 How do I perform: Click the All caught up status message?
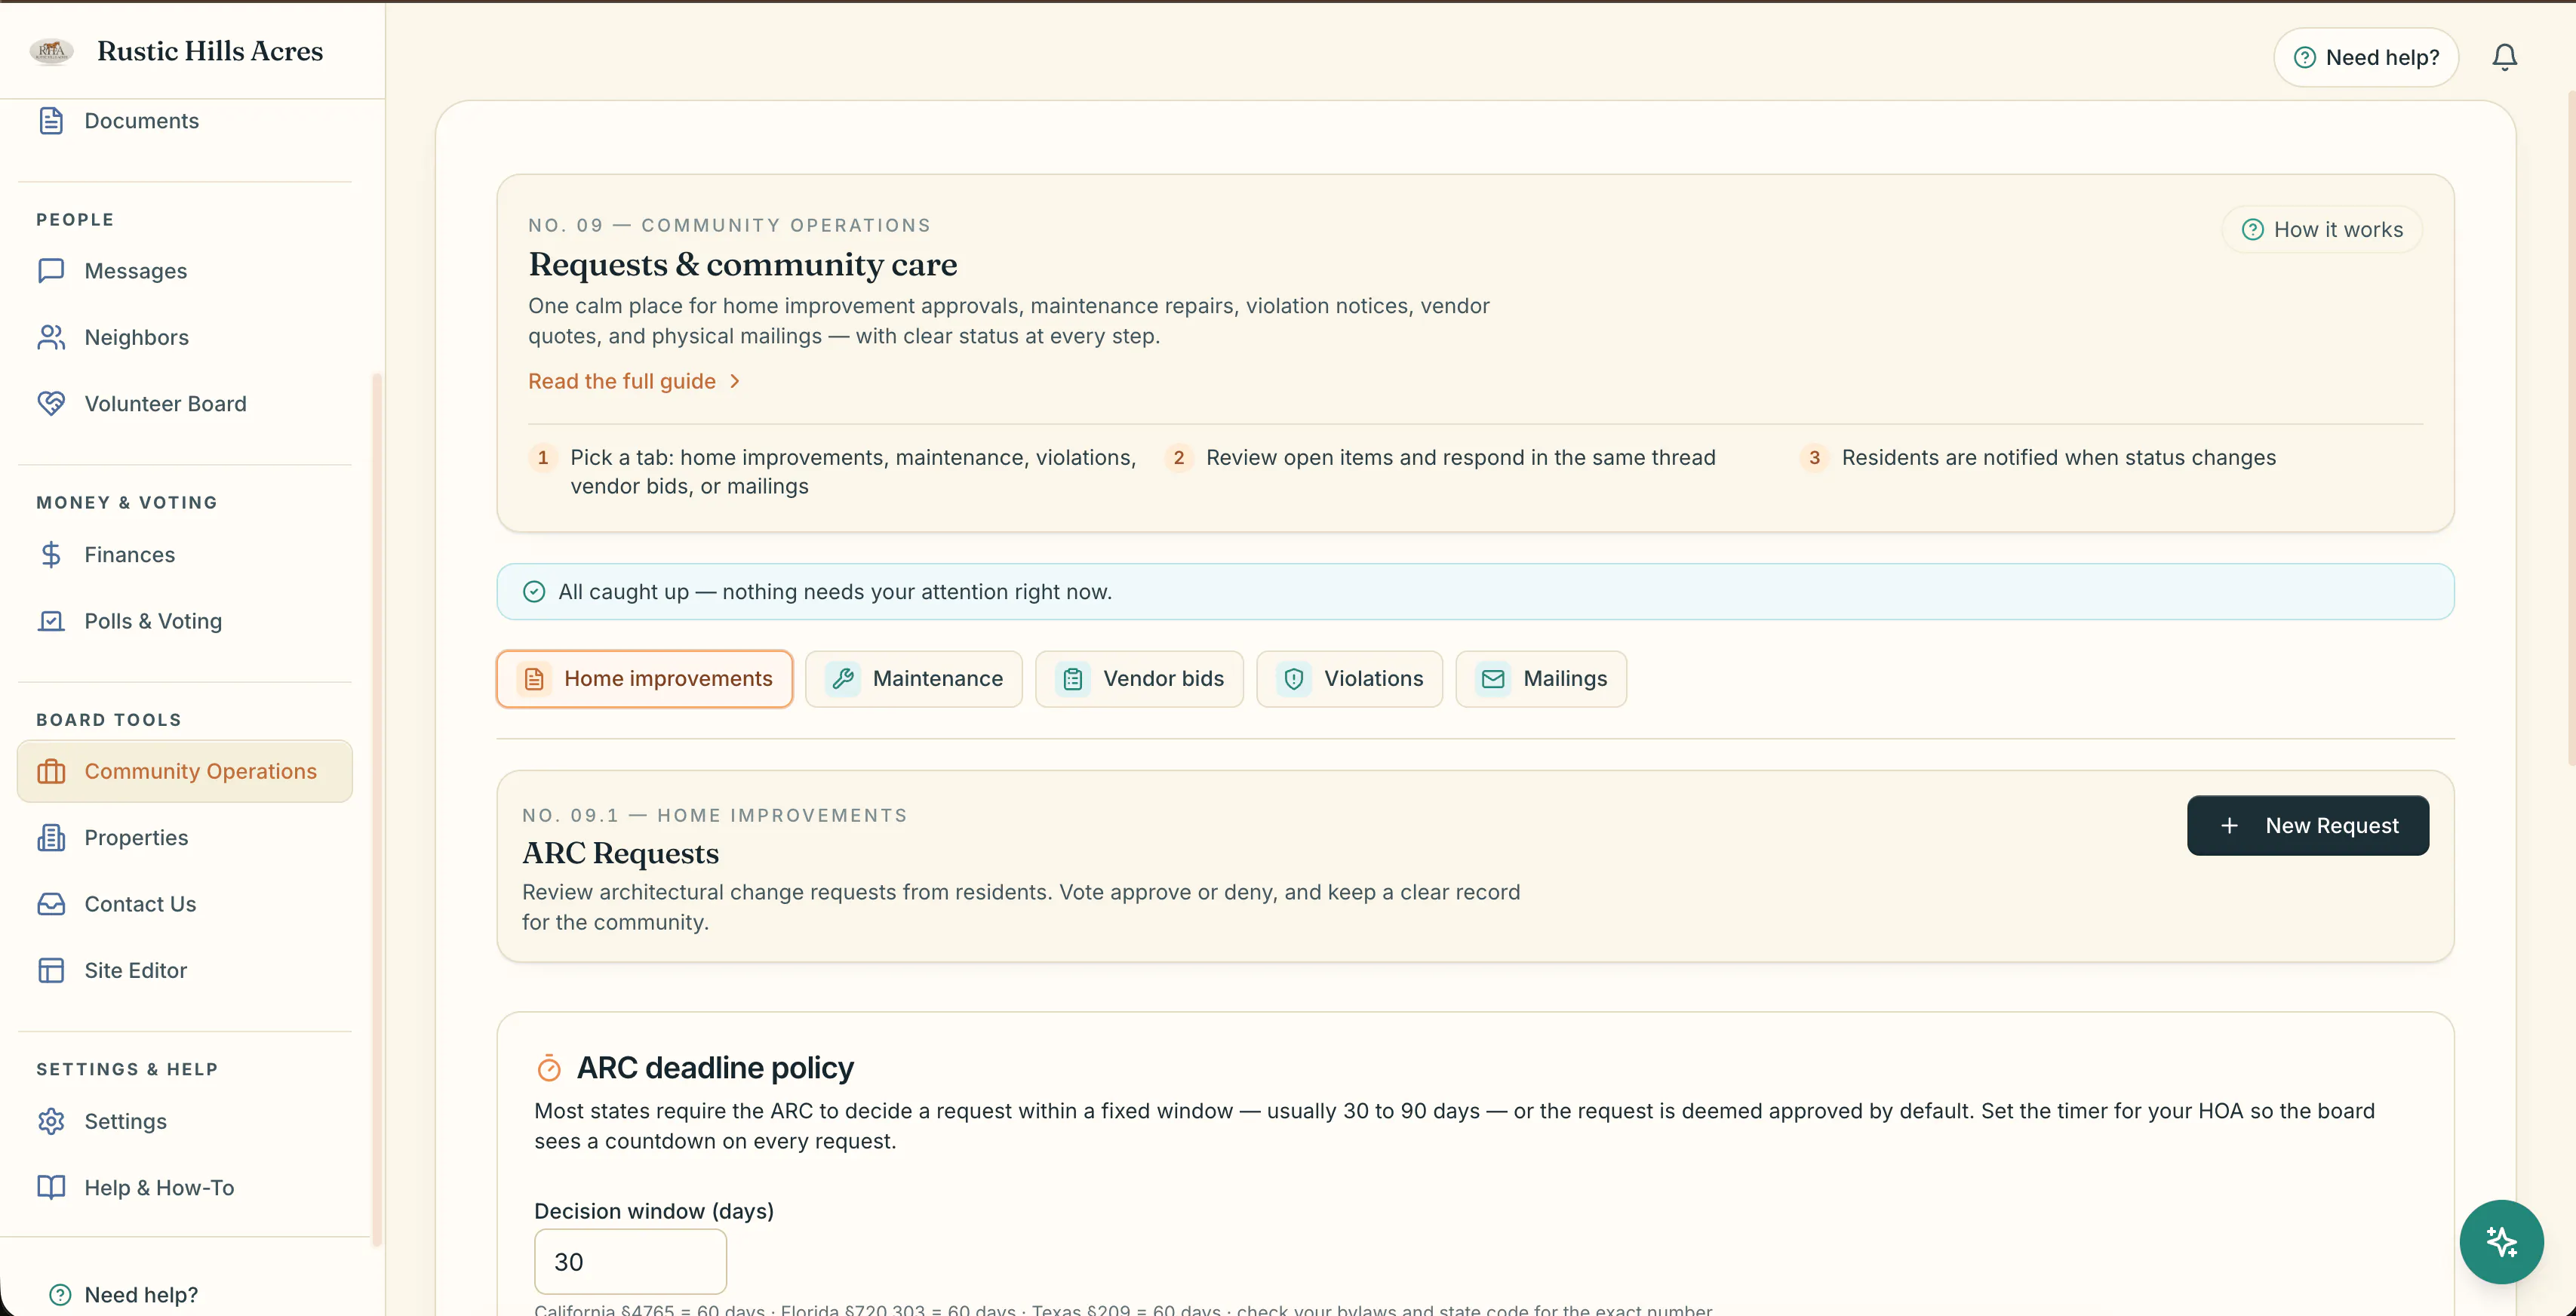pyautogui.click(x=835, y=592)
